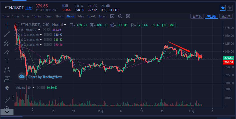
Task: Select the XABCD pattern tool
Action: [7, 70]
